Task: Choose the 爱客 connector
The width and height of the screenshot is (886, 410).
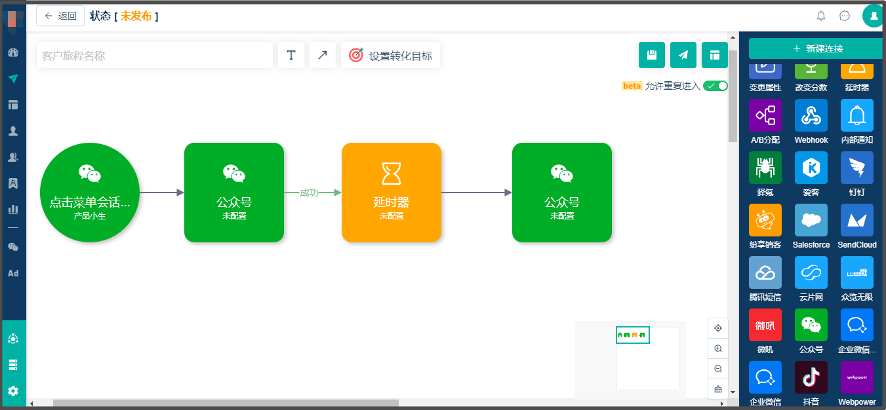Action: tap(811, 174)
